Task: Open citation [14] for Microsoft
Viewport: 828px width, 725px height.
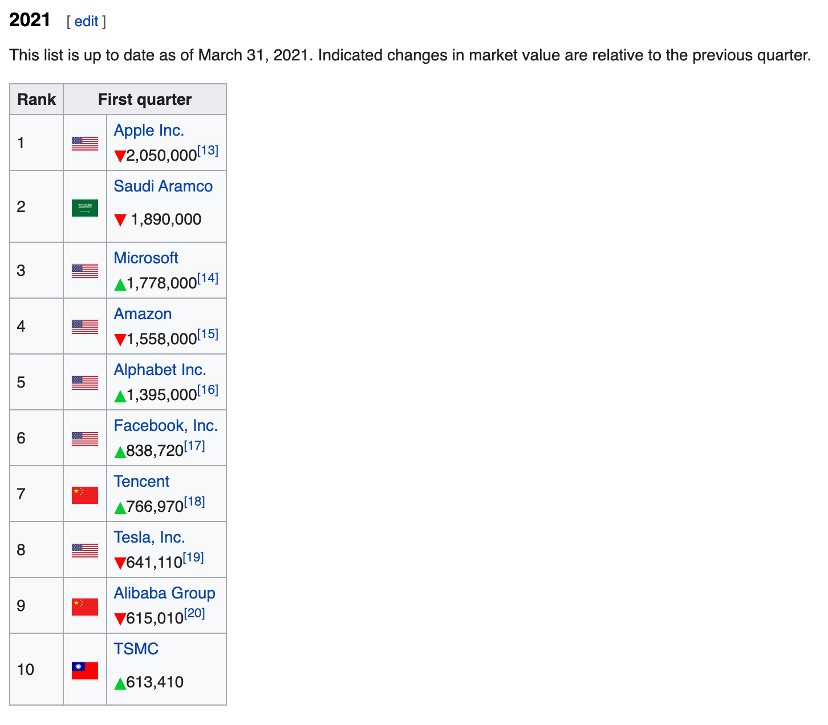Action: coord(208,278)
